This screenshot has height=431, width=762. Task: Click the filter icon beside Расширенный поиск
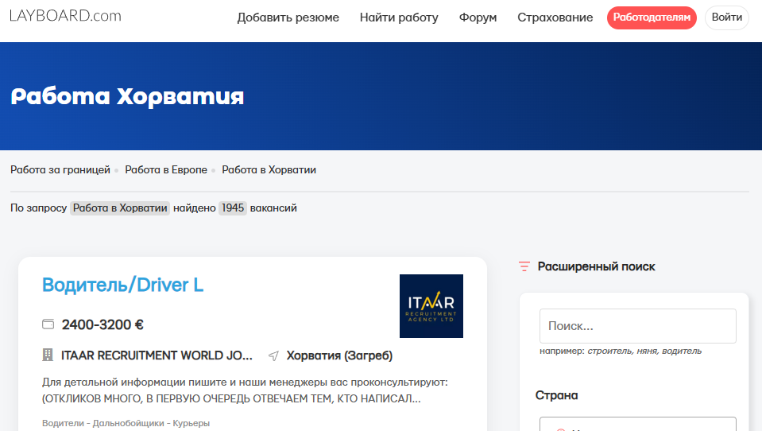pos(524,266)
